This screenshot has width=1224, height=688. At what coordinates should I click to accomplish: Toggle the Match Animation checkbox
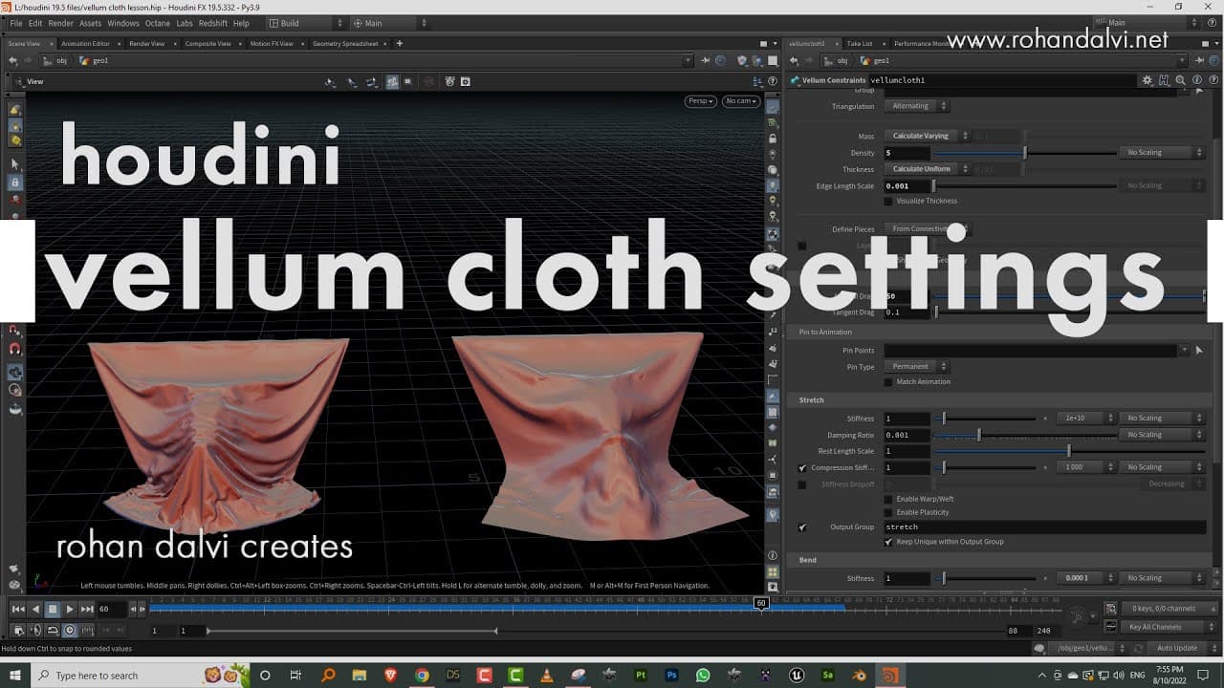pyautogui.click(x=888, y=381)
